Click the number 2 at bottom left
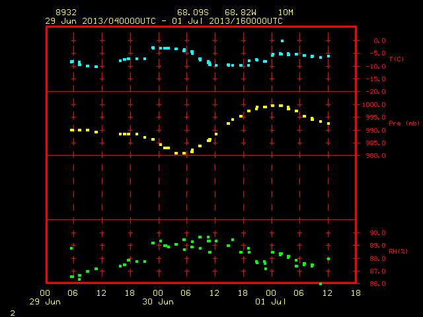423x317 pixels. (13, 313)
